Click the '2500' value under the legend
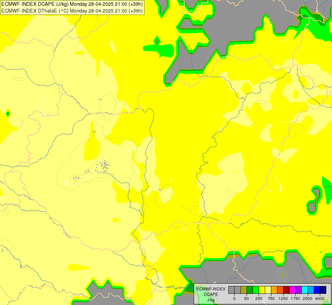Viewport: 332px width, 305px height. 308,299
